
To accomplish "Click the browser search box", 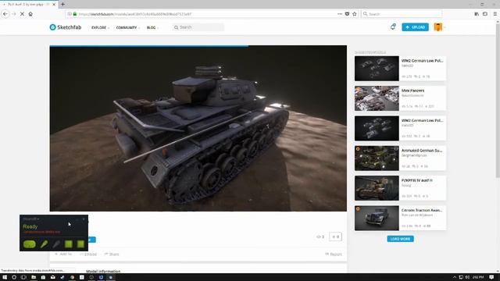I will click(402, 14).
